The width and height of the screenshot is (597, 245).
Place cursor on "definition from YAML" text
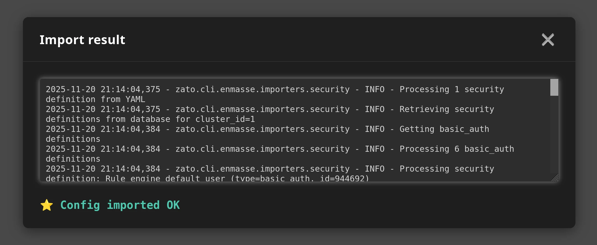[x=95, y=99]
